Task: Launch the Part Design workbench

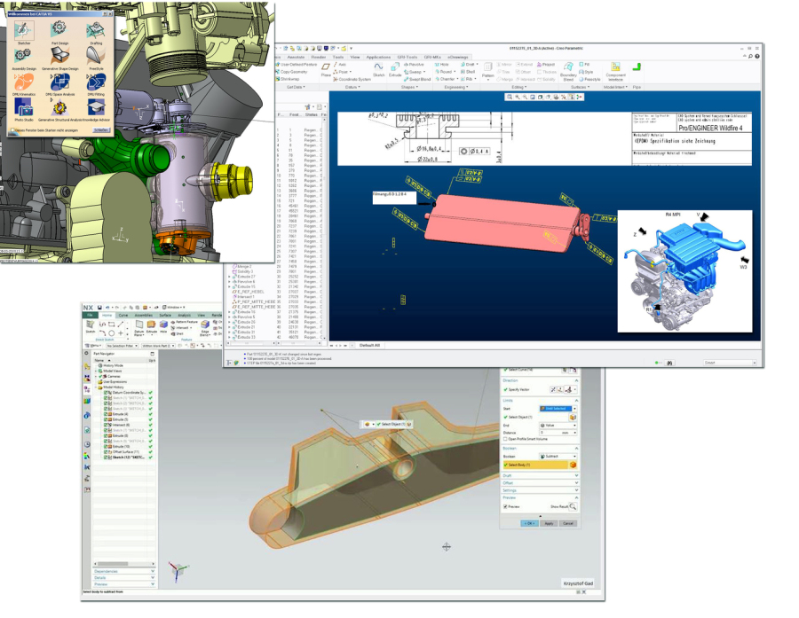Action: (x=59, y=29)
